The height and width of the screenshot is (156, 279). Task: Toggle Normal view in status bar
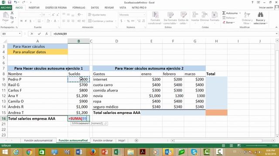[223, 146]
